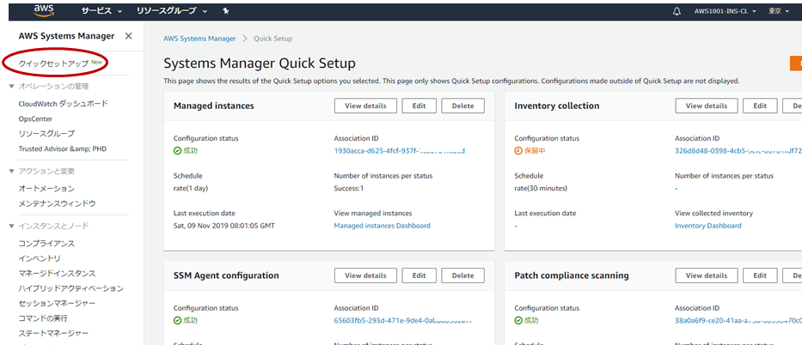Open the Inventory Dashboard link
802x345 pixels.
coord(708,226)
